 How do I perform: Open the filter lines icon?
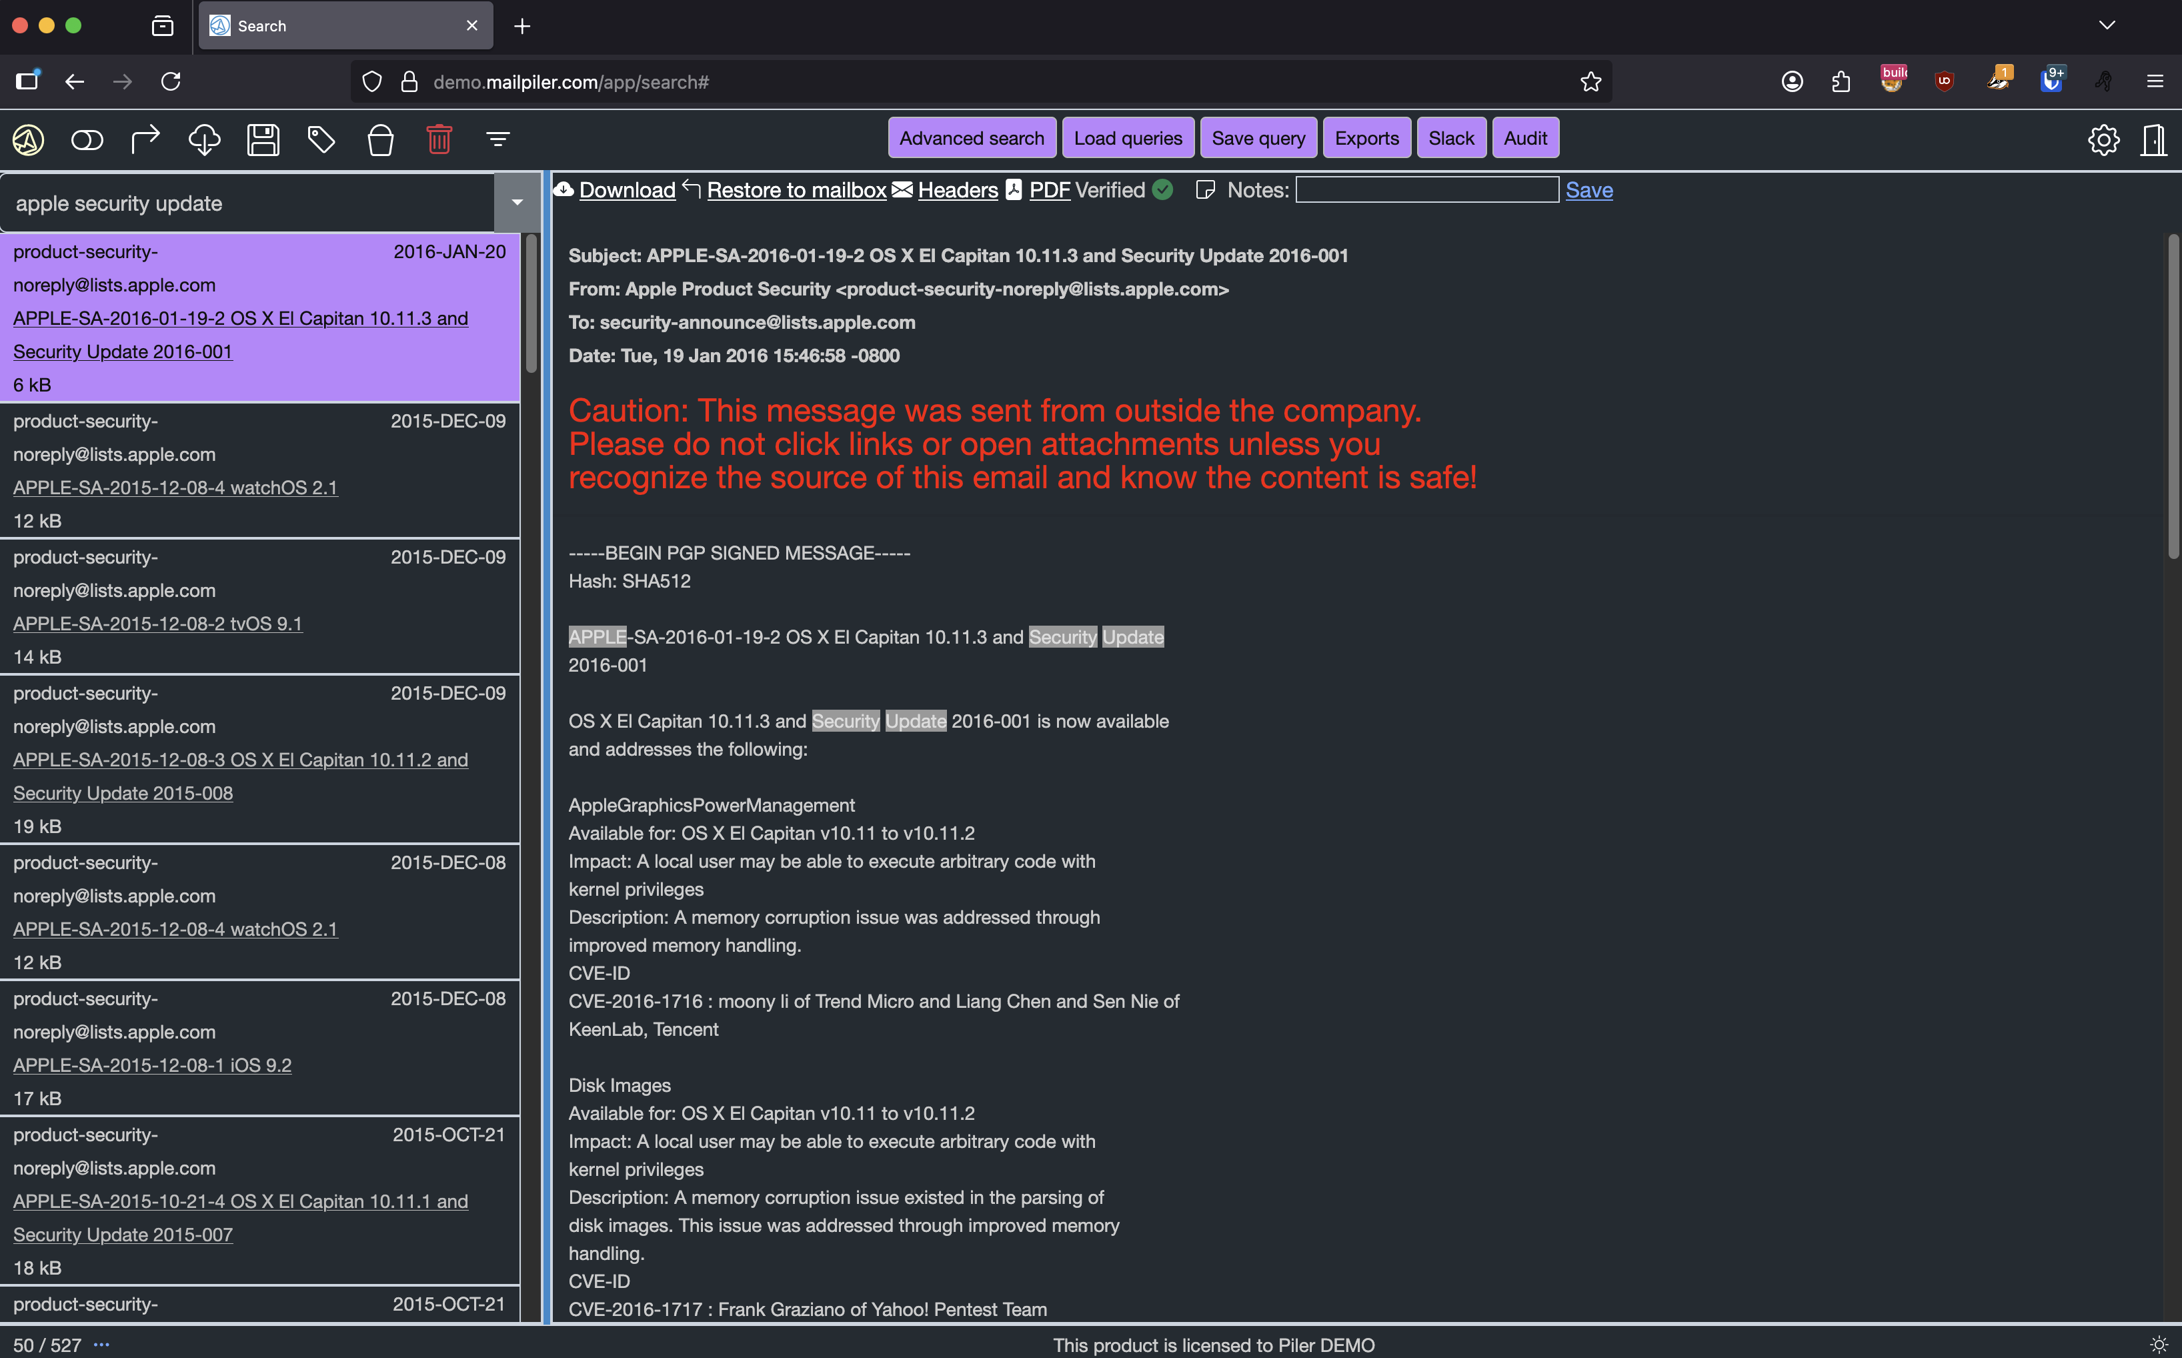coord(497,139)
